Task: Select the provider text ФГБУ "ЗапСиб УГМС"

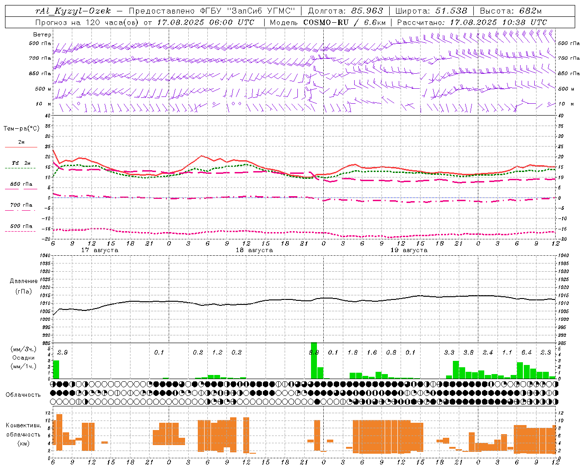Action: (x=247, y=11)
